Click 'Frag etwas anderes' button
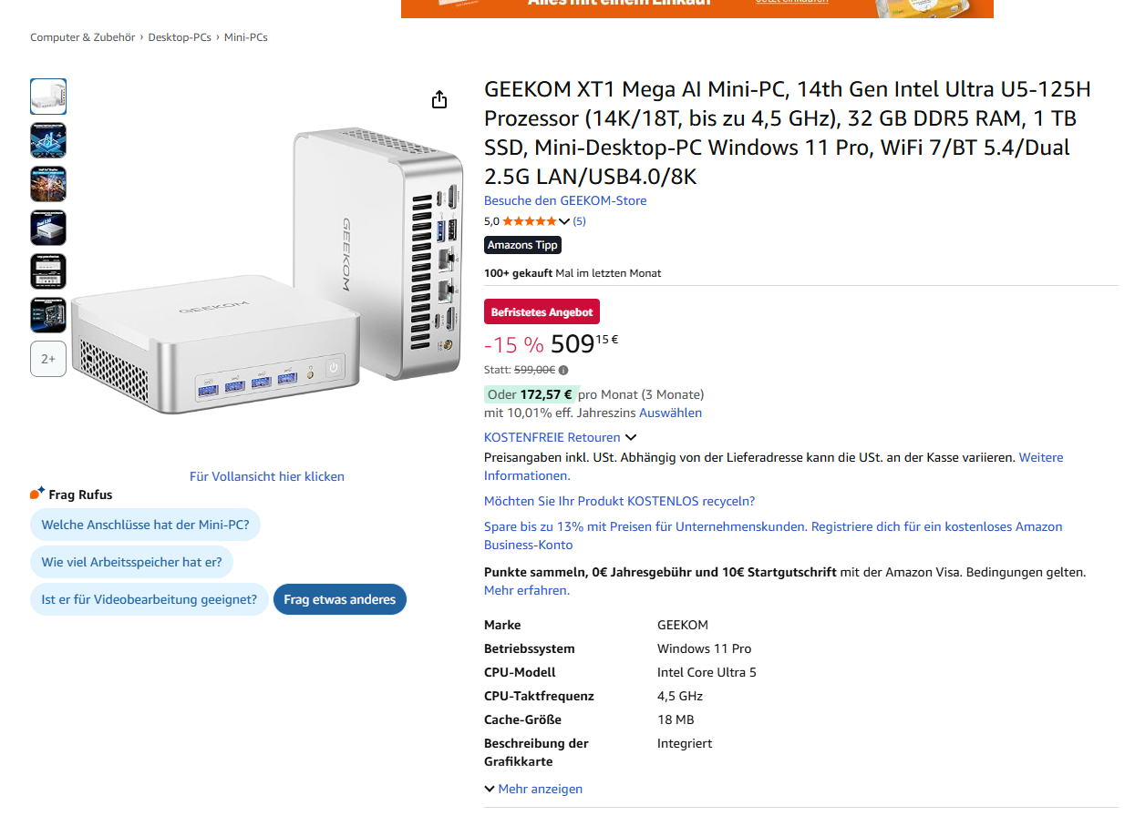1135x816 pixels. click(x=340, y=599)
